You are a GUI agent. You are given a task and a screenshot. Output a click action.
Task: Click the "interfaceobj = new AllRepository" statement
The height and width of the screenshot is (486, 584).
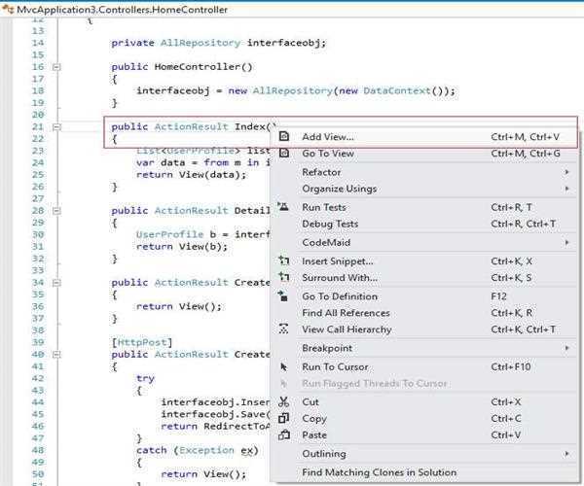pos(296,90)
